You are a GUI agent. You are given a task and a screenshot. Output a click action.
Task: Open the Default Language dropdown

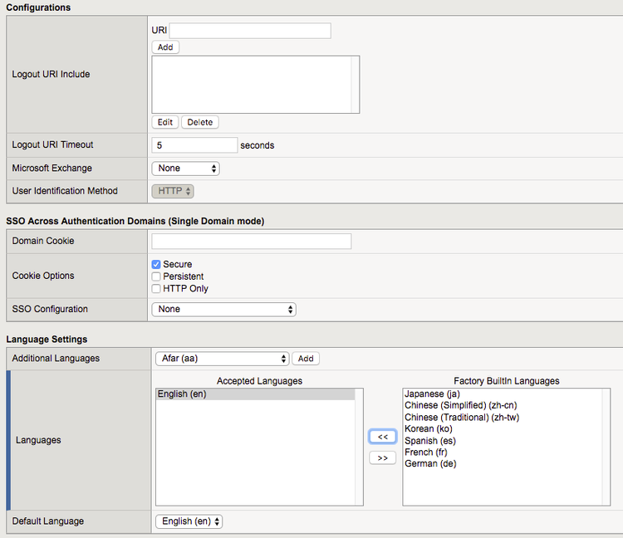pos(189,521)
